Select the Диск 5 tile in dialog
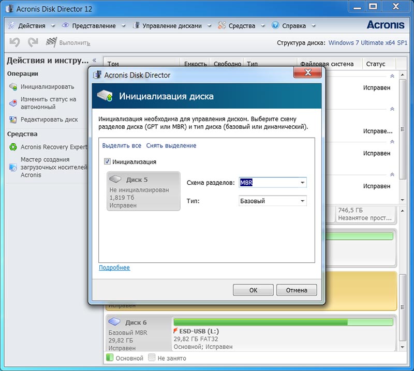Image resolution: width=414 pixels, height=371 pixels. coord(143,191)
